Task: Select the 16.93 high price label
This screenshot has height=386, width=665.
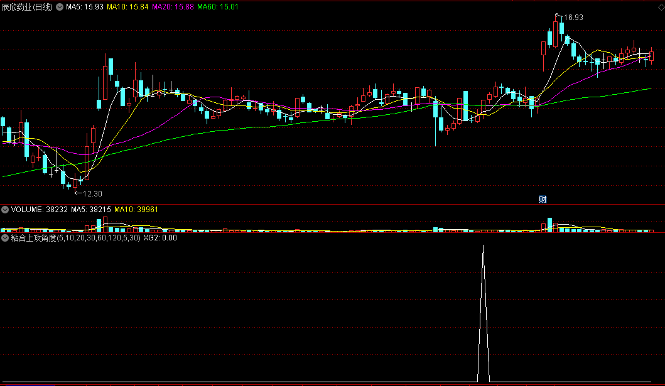Action: coord(573,18)
